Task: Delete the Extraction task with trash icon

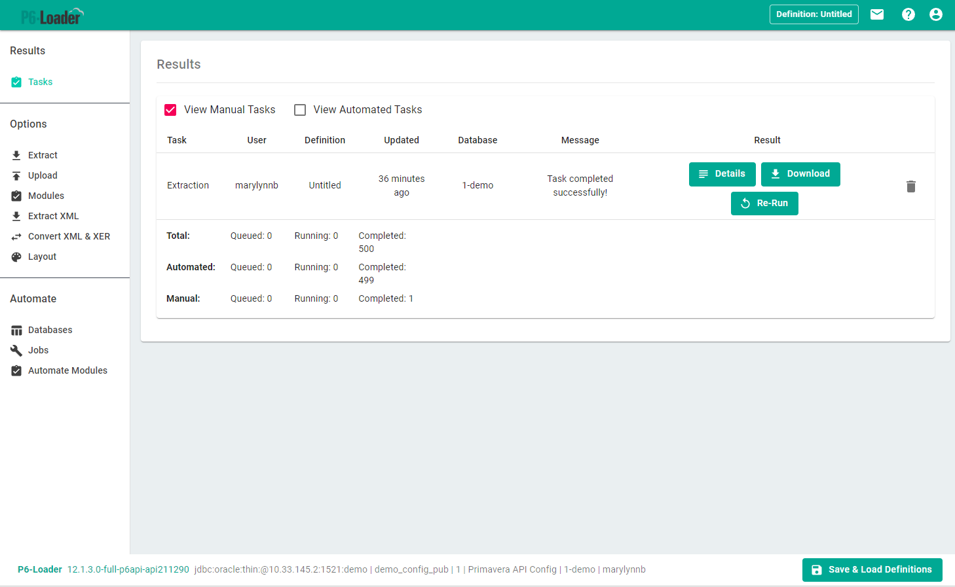Action: 910,187
